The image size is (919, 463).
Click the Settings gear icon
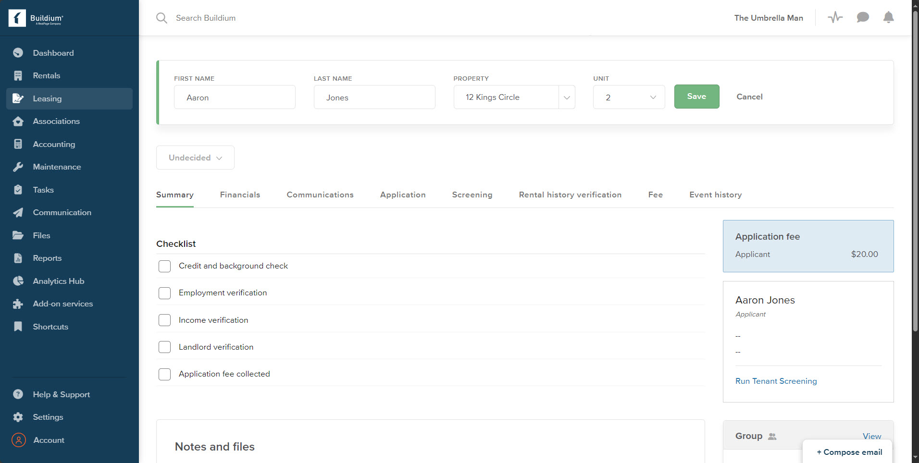(18, 417)
